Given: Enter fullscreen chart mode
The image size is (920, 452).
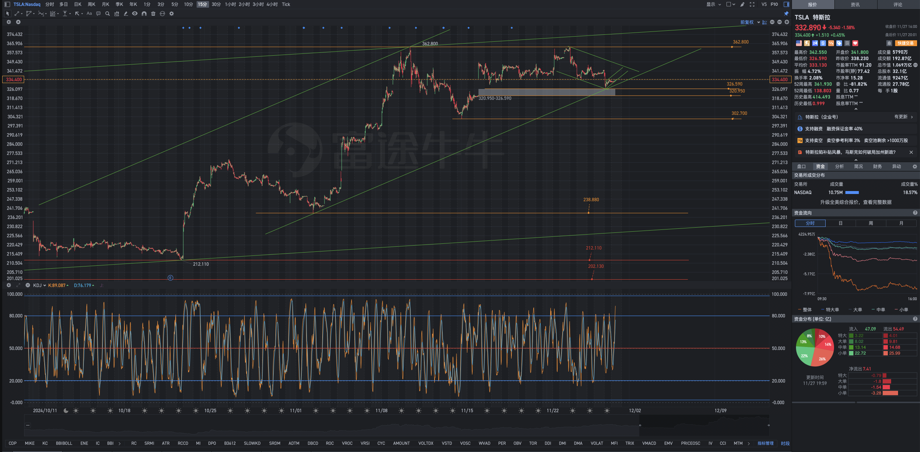Looking at the screenshot, I should coord(752,4).
